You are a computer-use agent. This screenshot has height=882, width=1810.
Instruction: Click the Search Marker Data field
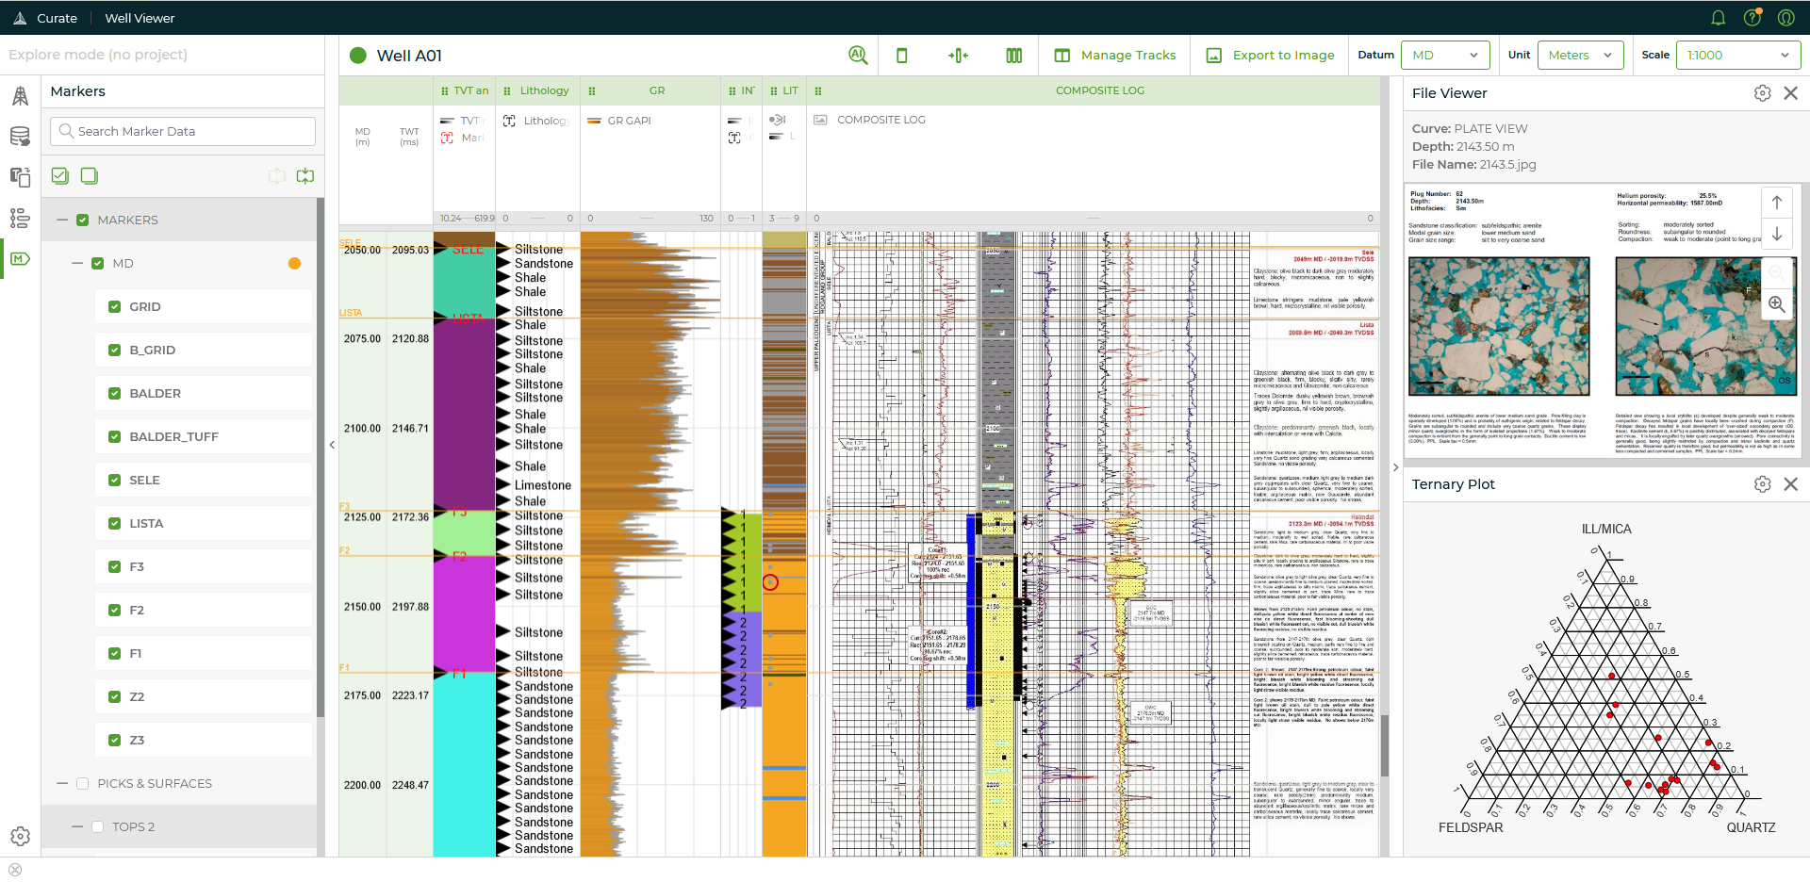click(x=183, y=131)
